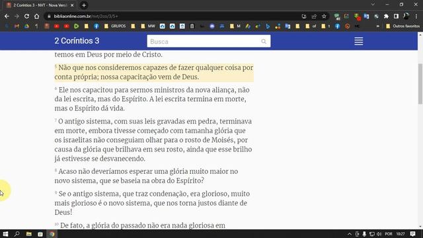The width and height of the screenshot is (423, 238).
Task: Open the Extensions puzzle icon
Action: click(x=386, y=16)
